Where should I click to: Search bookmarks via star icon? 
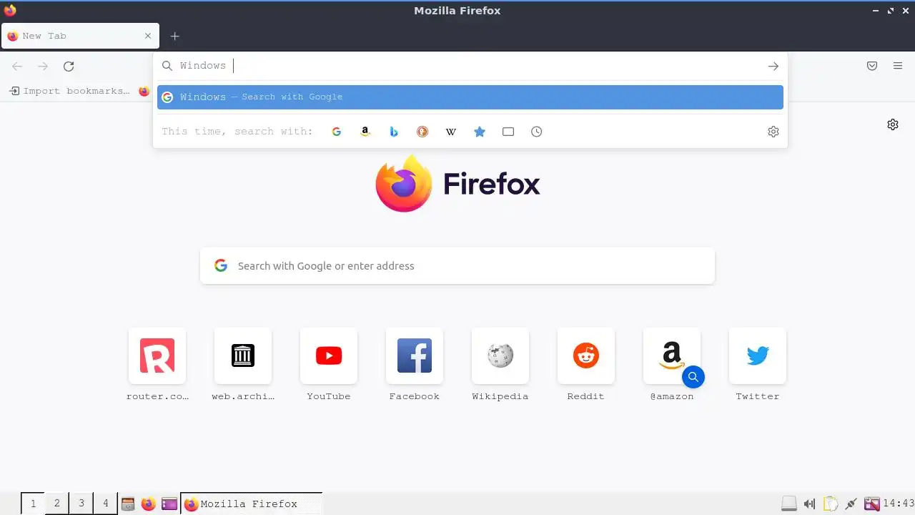tap(480, 132)
